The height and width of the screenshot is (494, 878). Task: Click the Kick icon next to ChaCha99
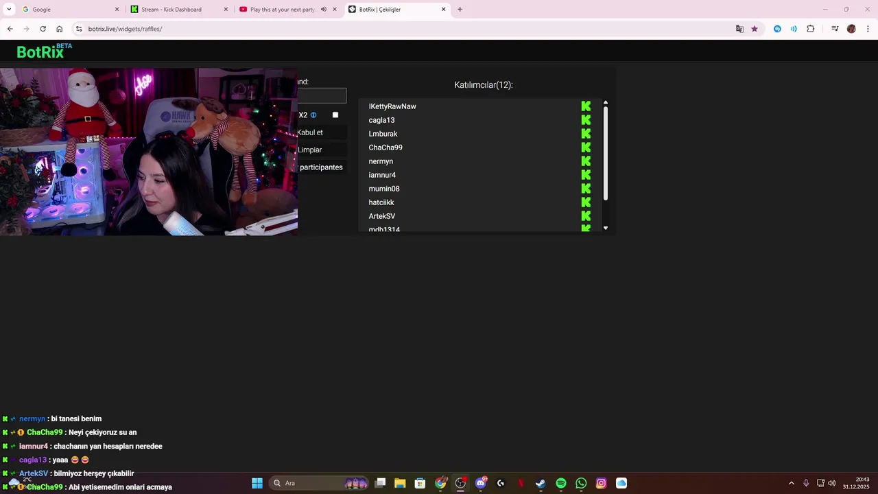point(586,148)
